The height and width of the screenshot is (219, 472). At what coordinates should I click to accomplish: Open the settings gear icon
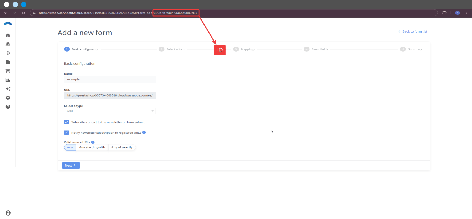click(8, 98)
